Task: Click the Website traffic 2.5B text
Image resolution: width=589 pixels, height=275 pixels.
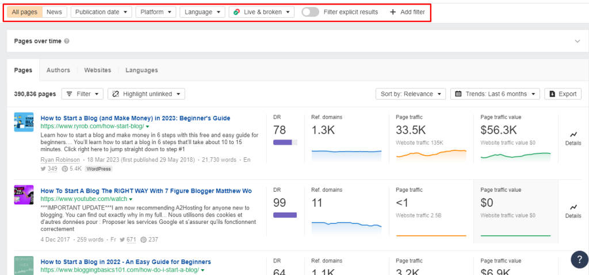Action: pos(419,215)
